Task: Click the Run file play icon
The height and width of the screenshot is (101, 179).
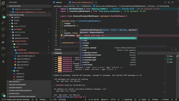Action: coord(165,3)
